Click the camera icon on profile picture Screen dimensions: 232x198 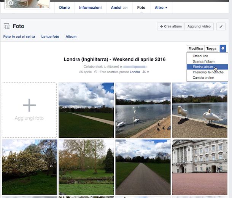click(x=11, y=3)
